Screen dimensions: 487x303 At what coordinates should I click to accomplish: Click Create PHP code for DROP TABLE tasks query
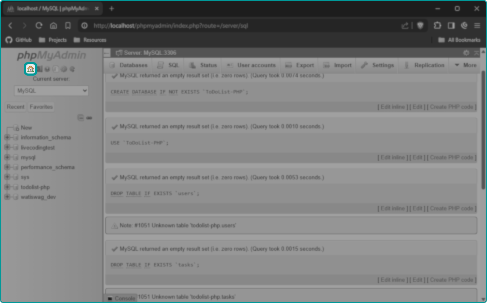tap(452, 280)
